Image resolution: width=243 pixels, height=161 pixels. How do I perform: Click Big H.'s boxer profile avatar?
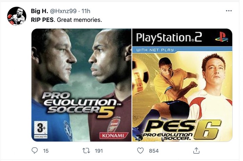tap(17, 16)
